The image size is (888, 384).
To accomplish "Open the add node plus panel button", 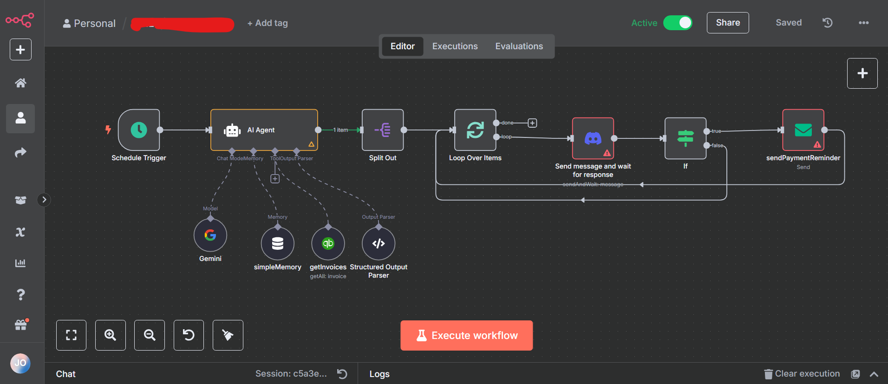I will [862, 73].
